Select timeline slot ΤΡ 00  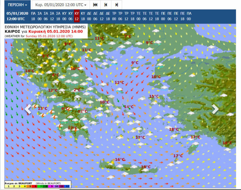114,16
